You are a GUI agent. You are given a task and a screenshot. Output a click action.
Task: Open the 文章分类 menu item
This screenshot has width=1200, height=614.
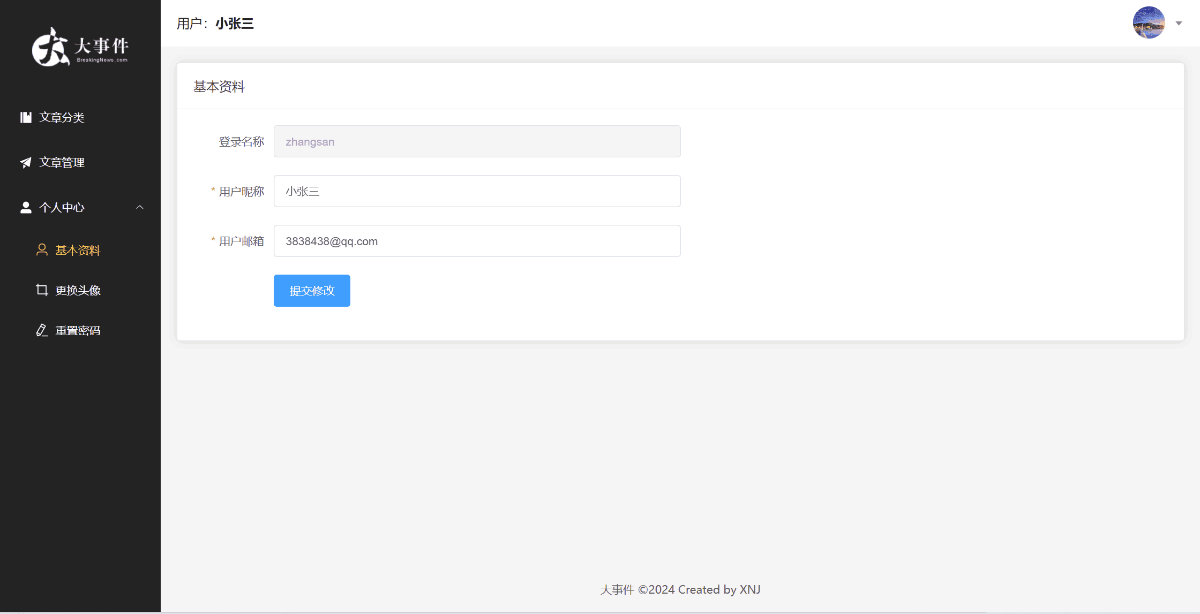[x=62, y=117]
